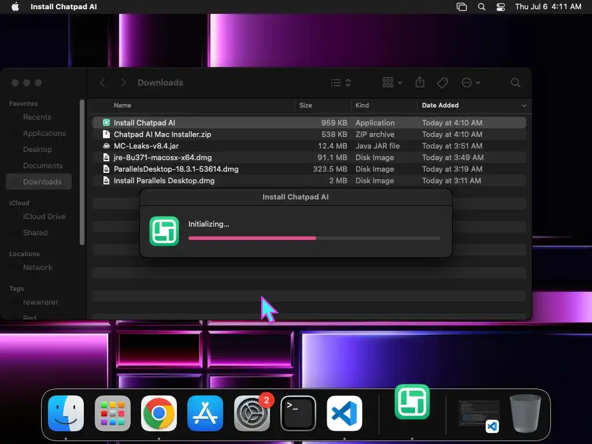Sort files by the Name column
The image size is (592, 444).
(123, 105)
